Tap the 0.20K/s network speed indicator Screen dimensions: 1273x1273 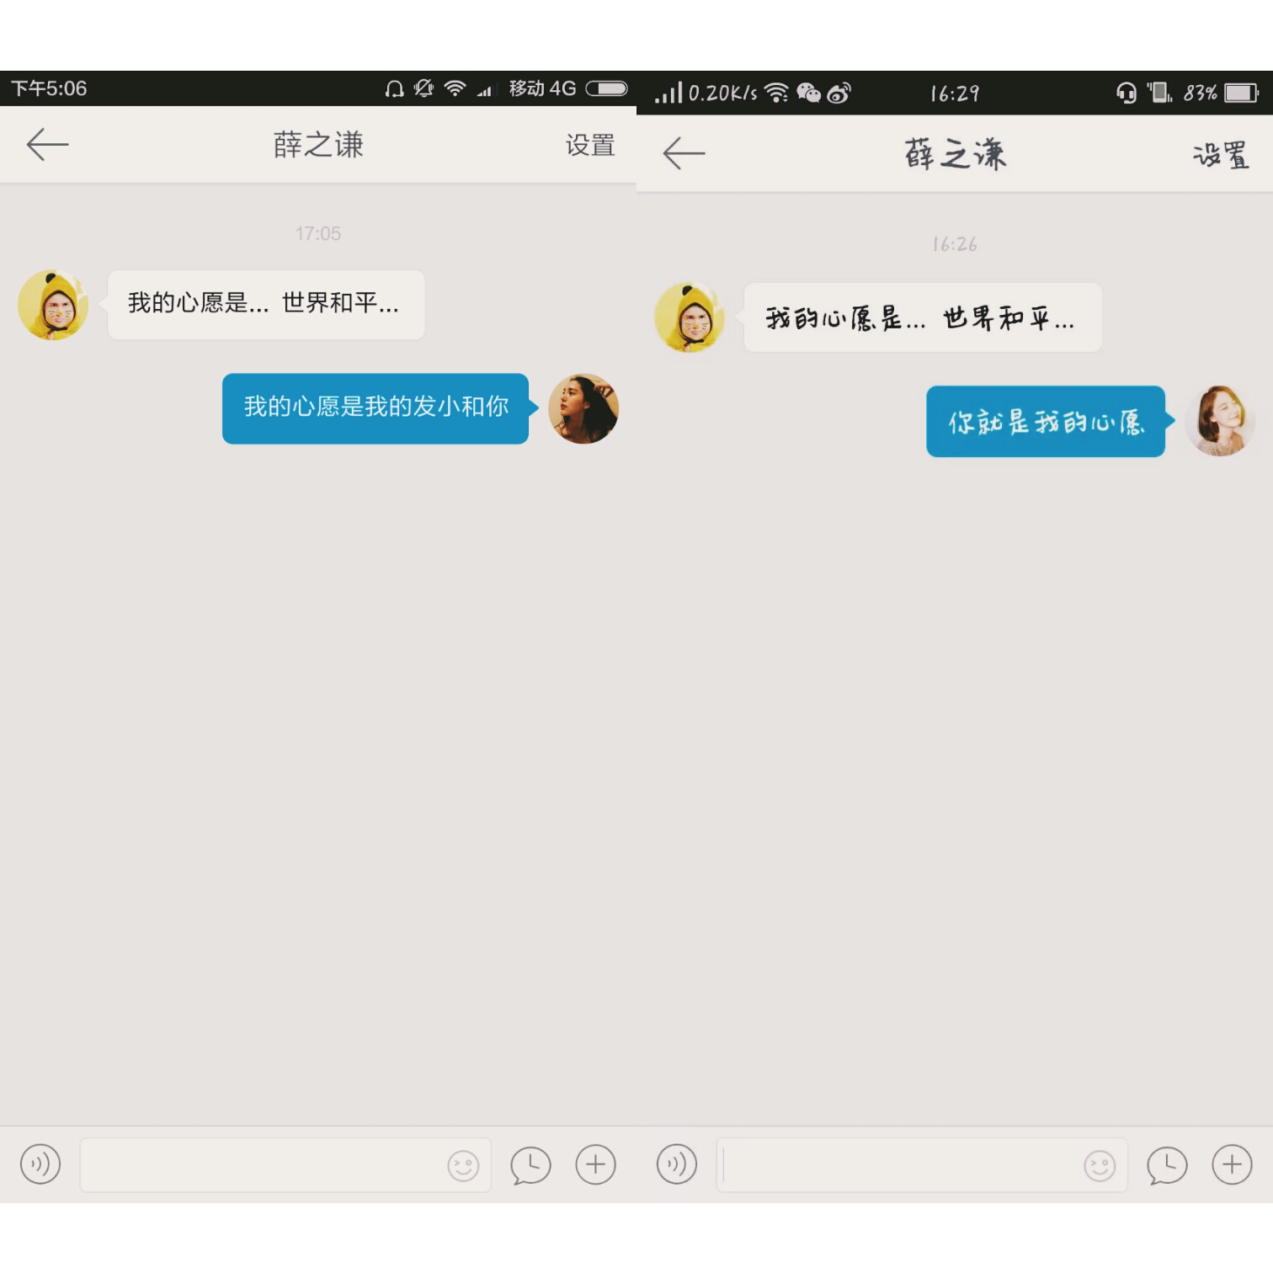click(723, 93)
